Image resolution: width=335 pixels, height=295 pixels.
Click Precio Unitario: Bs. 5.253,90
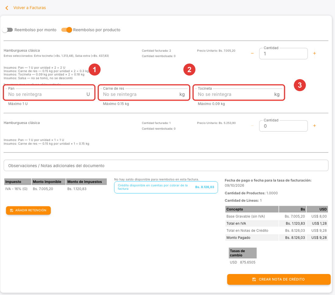[217, 123]
